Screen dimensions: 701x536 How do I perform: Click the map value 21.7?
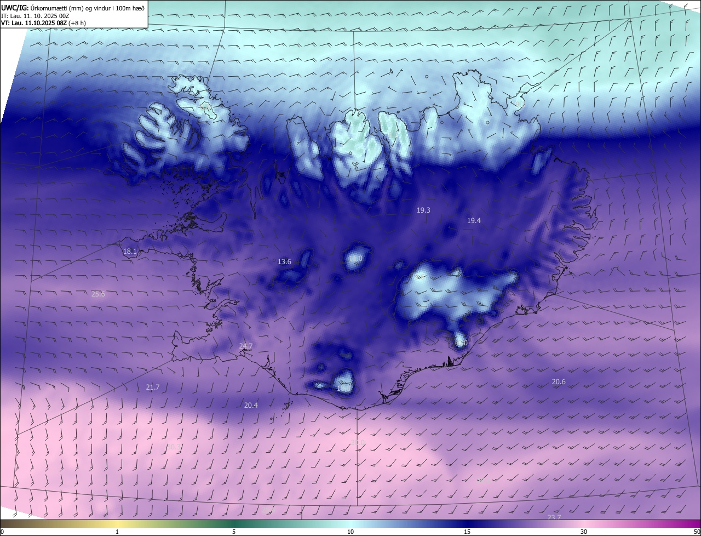point(153,387)
